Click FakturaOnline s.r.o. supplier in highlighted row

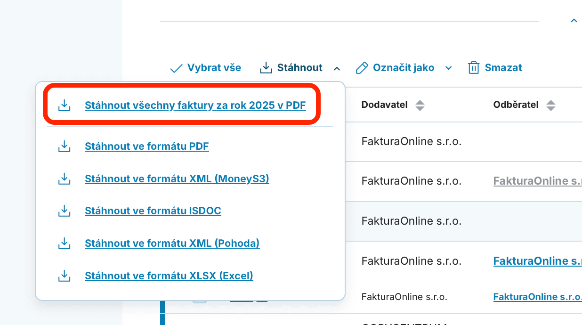[x=412, y=221]
